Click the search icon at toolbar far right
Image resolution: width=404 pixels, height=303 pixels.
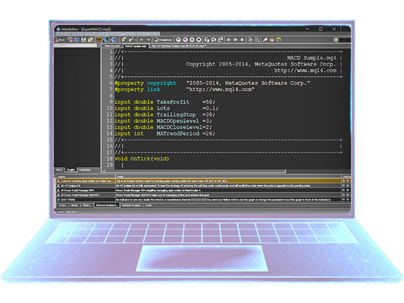pyautogui.click(x=336, y=40)
